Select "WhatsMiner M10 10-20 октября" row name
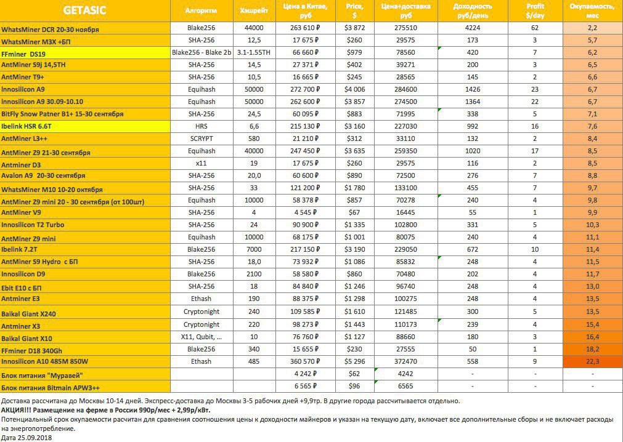The width and height of the screenshot is (623, 442). point(85,188)
